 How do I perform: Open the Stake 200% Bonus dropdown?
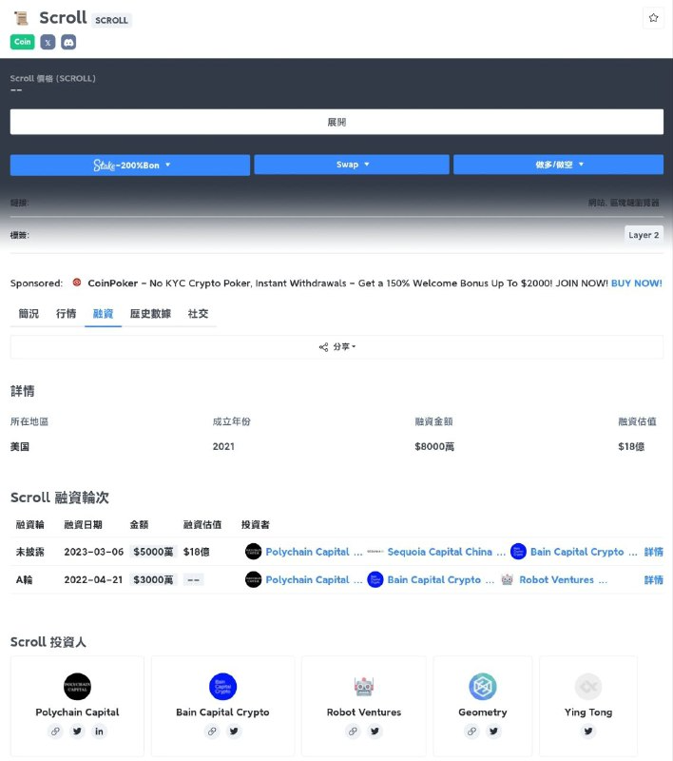(130, 165)
